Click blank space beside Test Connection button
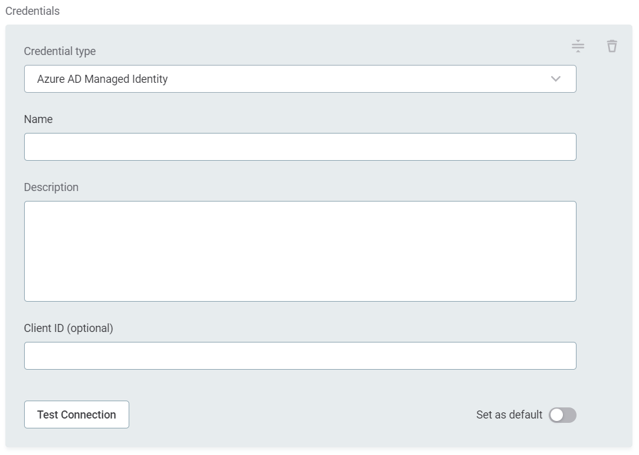This screenshot has height=455, width=639. click(x=278, y=415)
